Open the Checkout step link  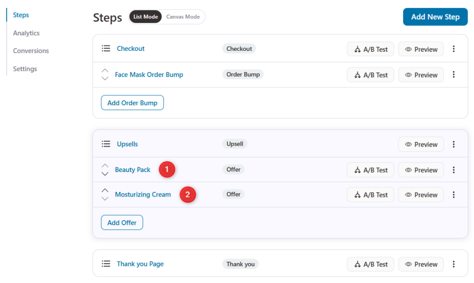(131, 49)
